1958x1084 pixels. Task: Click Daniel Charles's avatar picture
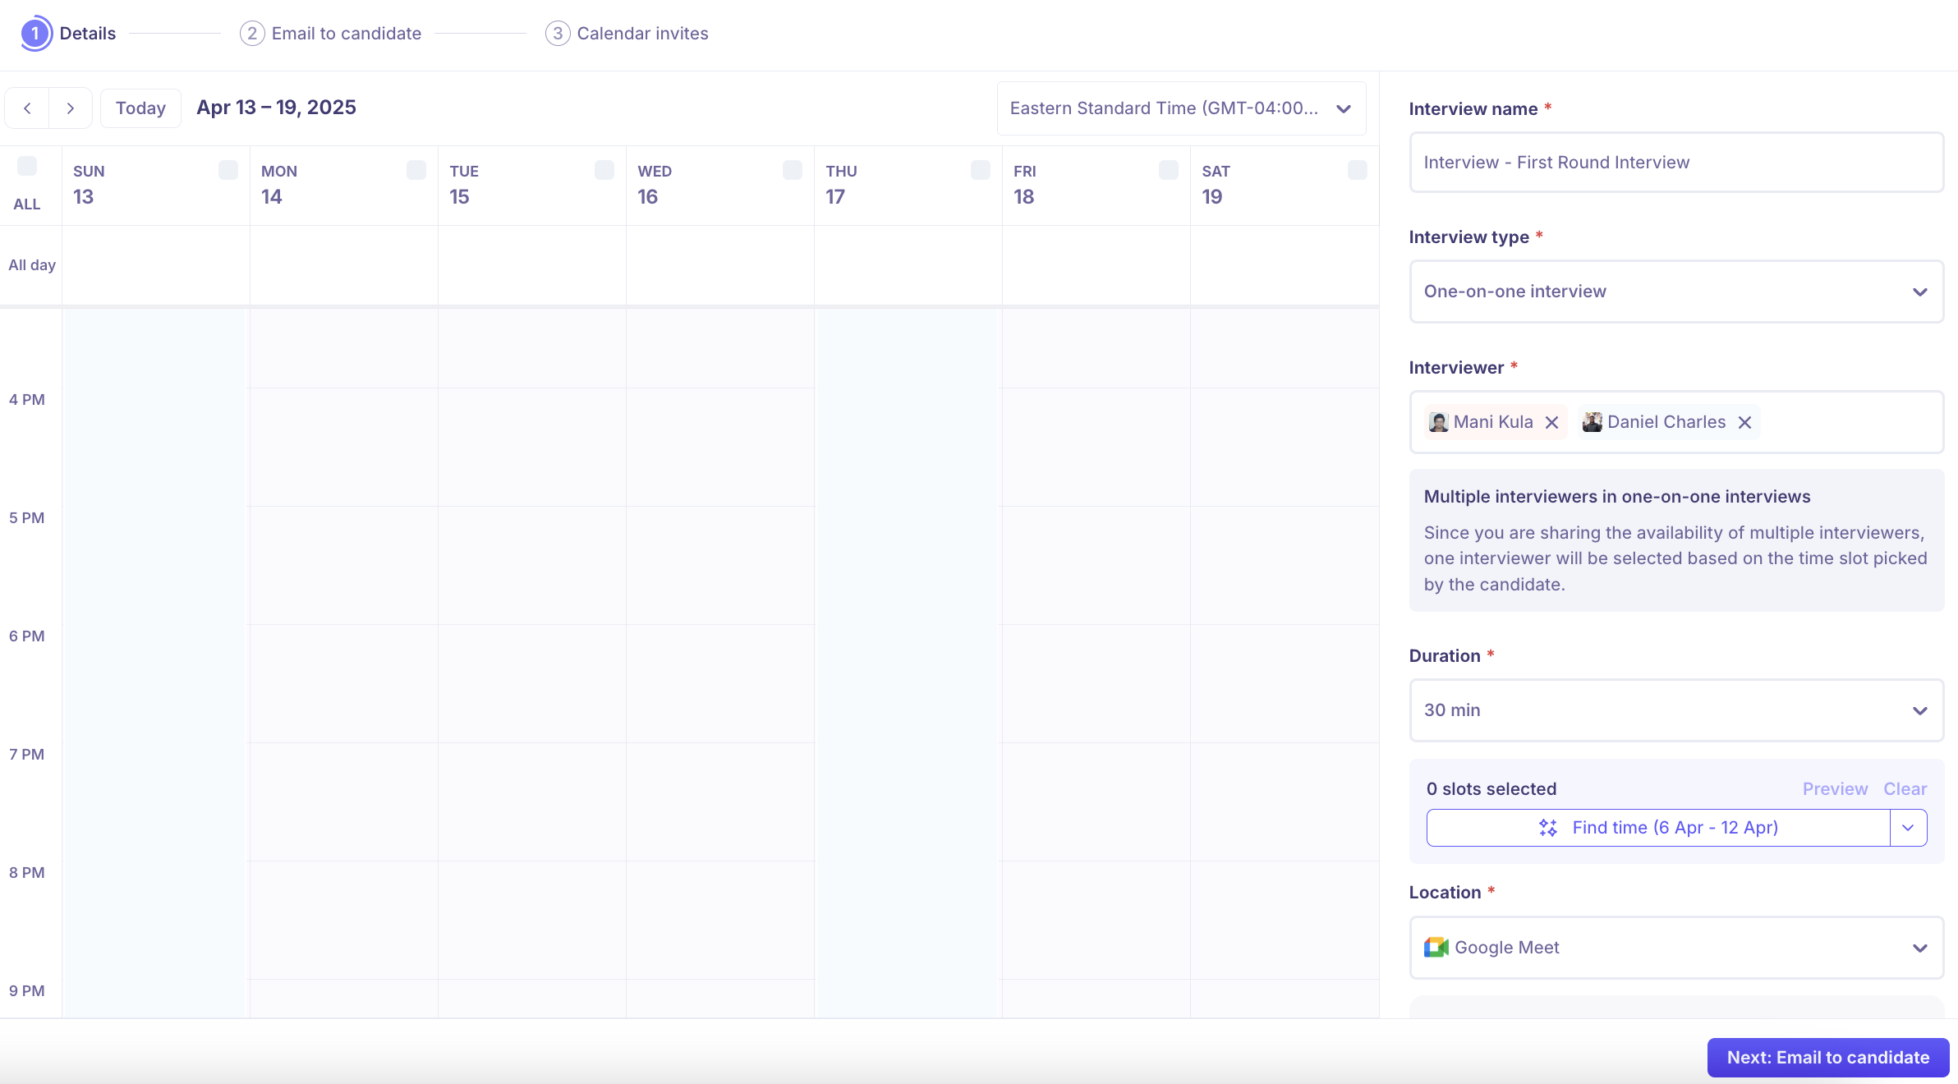pyautogui.click(x=1593, y=422)
